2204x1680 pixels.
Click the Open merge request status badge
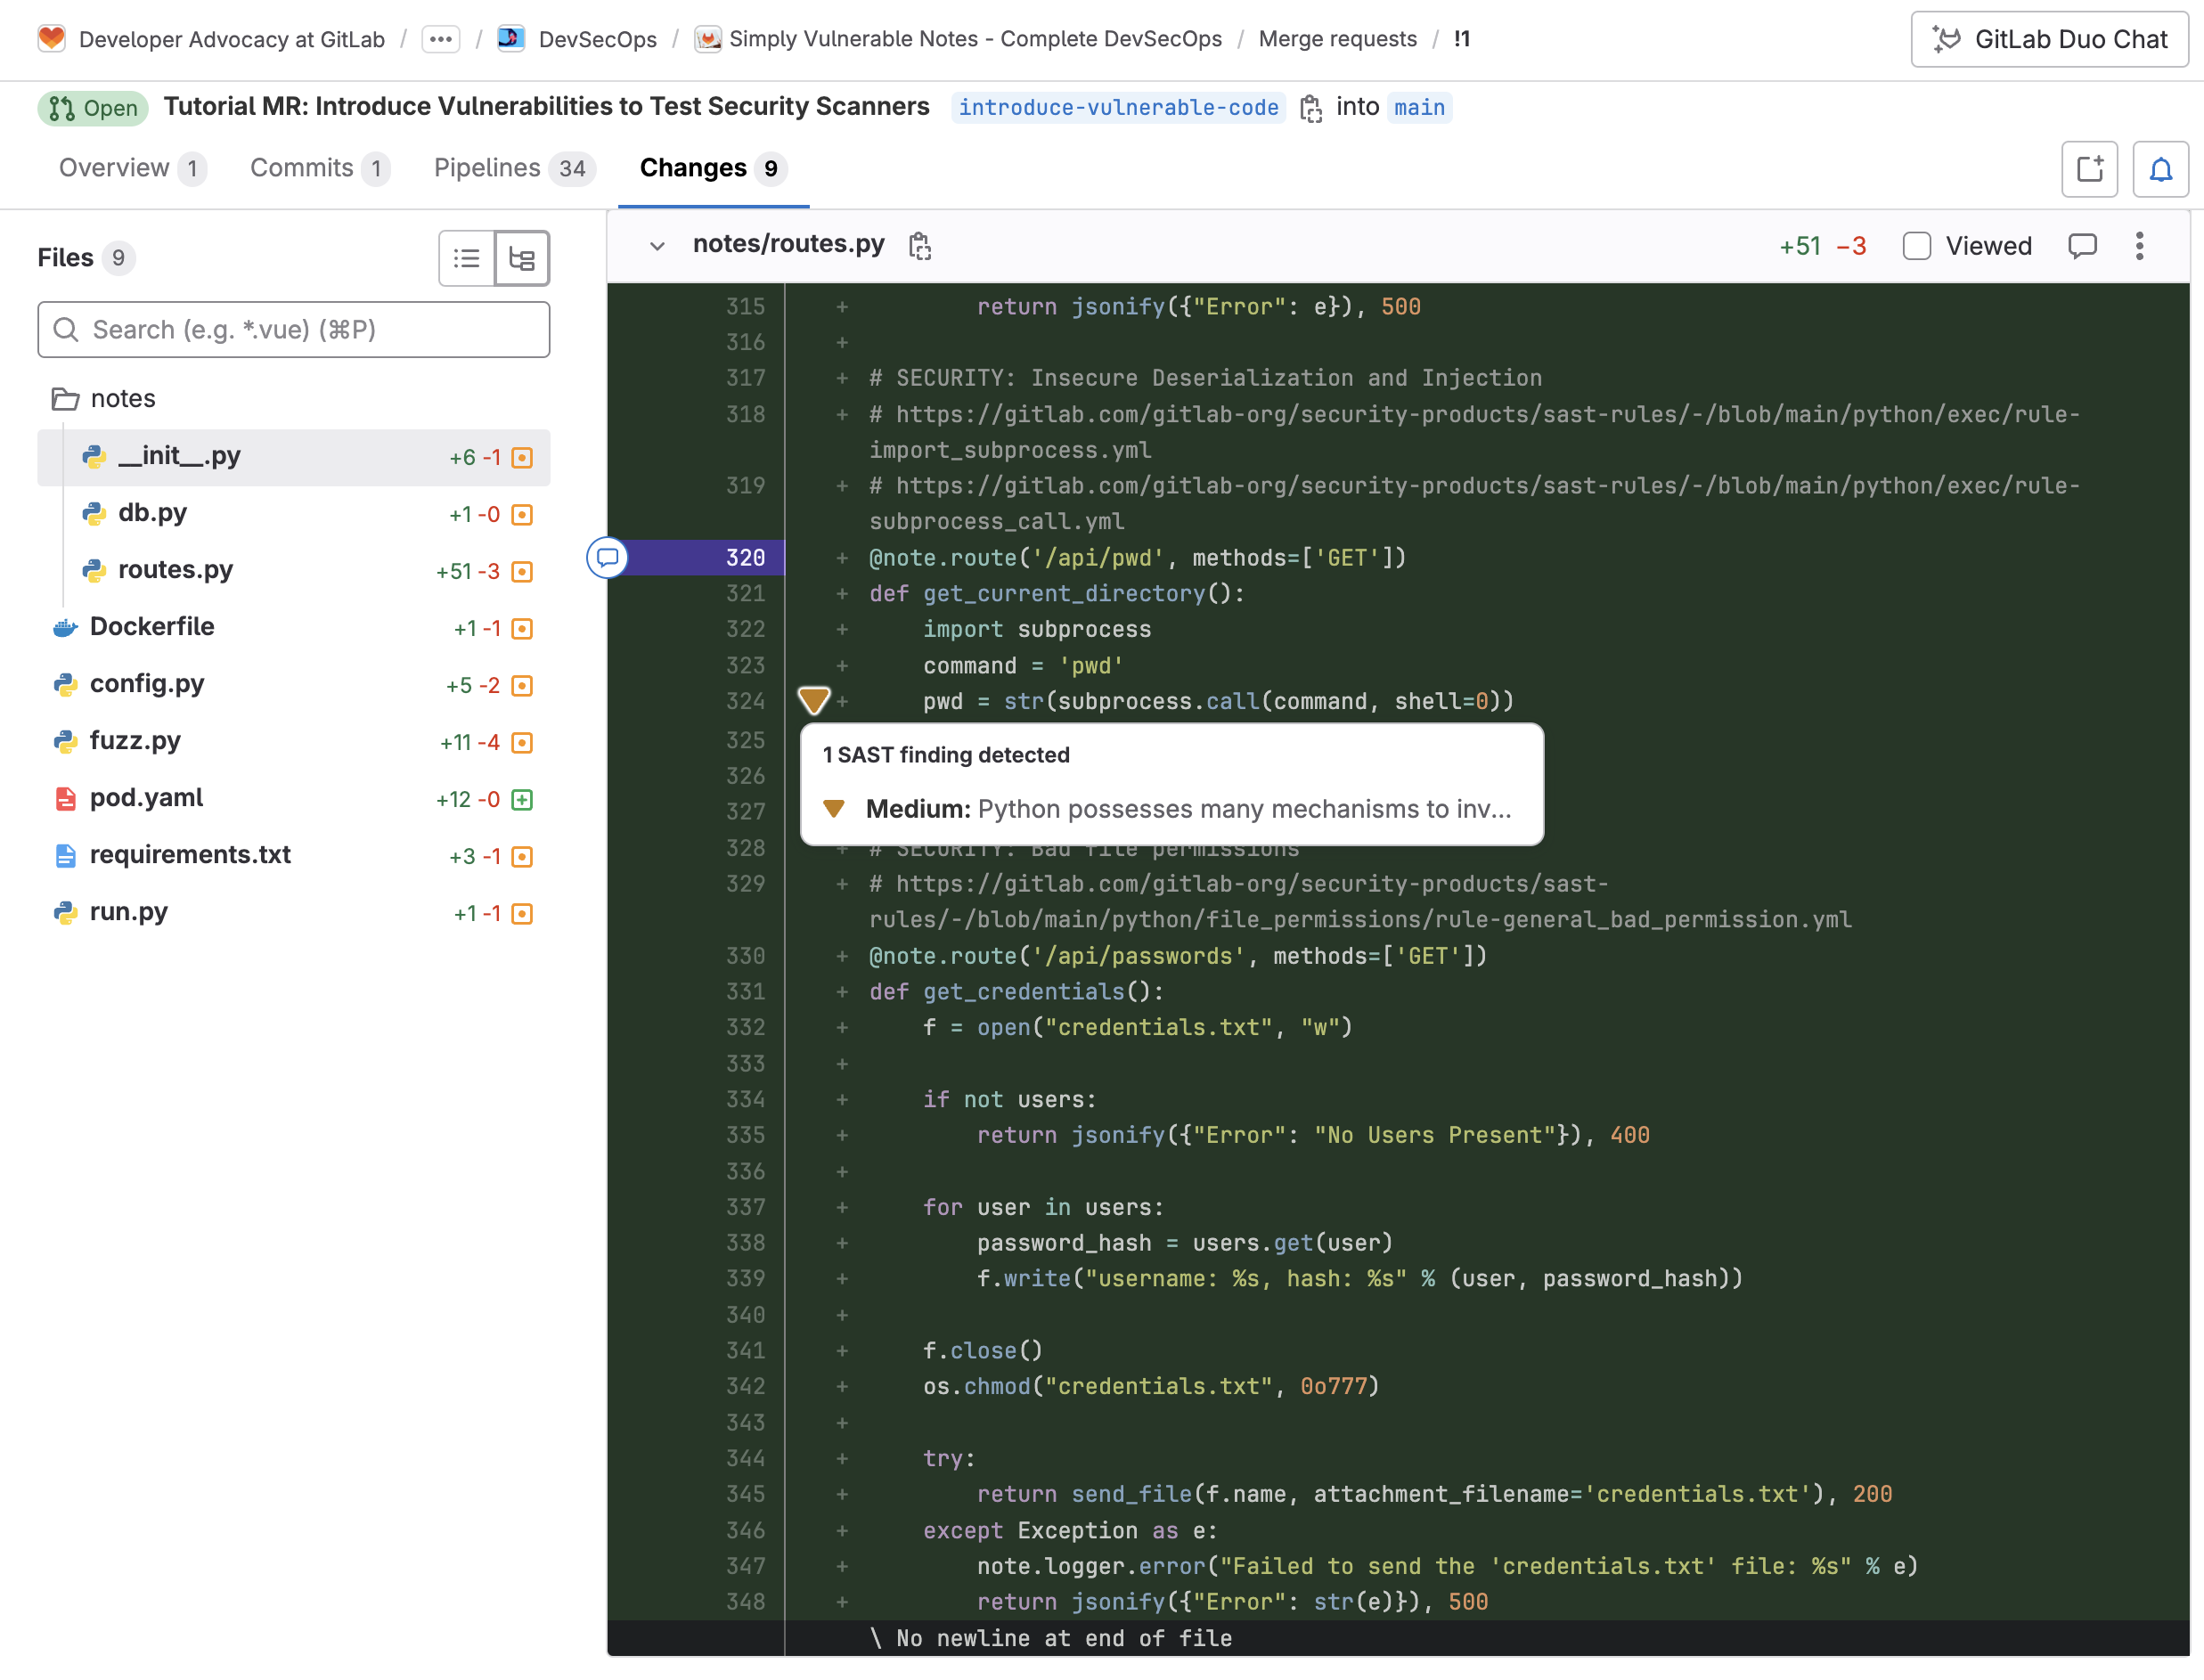click(x=93, y=107)
